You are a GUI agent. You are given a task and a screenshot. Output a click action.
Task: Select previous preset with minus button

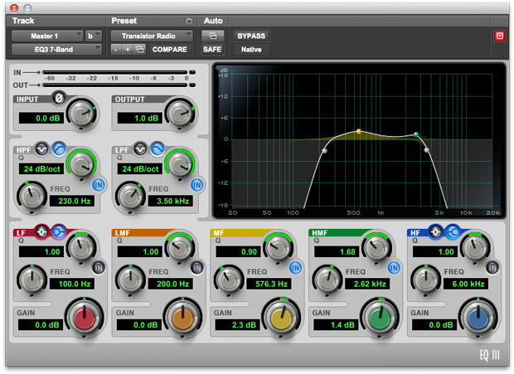pos(116,50)
